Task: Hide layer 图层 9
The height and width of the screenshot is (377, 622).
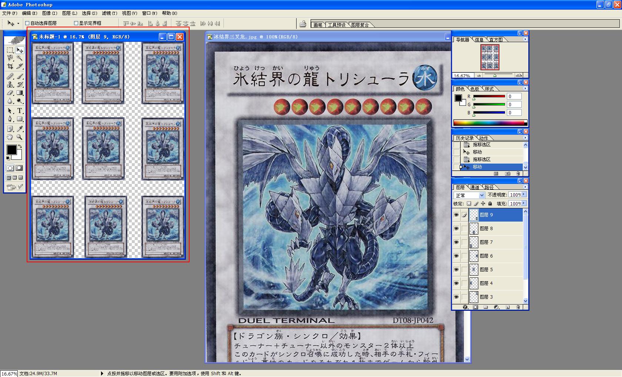Action: coord(456,215)
